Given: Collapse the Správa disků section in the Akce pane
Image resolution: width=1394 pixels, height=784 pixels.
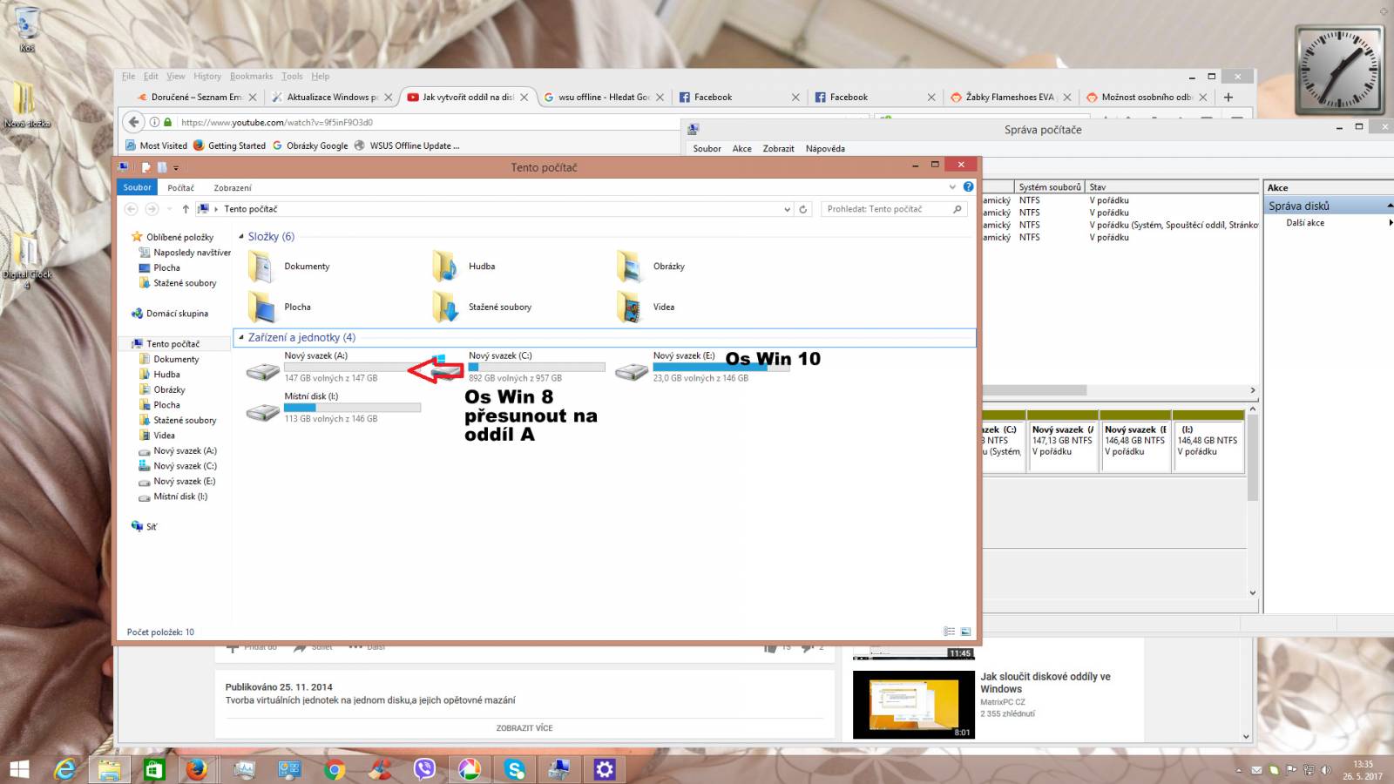Looking at the screenshot, I should click(x=1390, y=206).
